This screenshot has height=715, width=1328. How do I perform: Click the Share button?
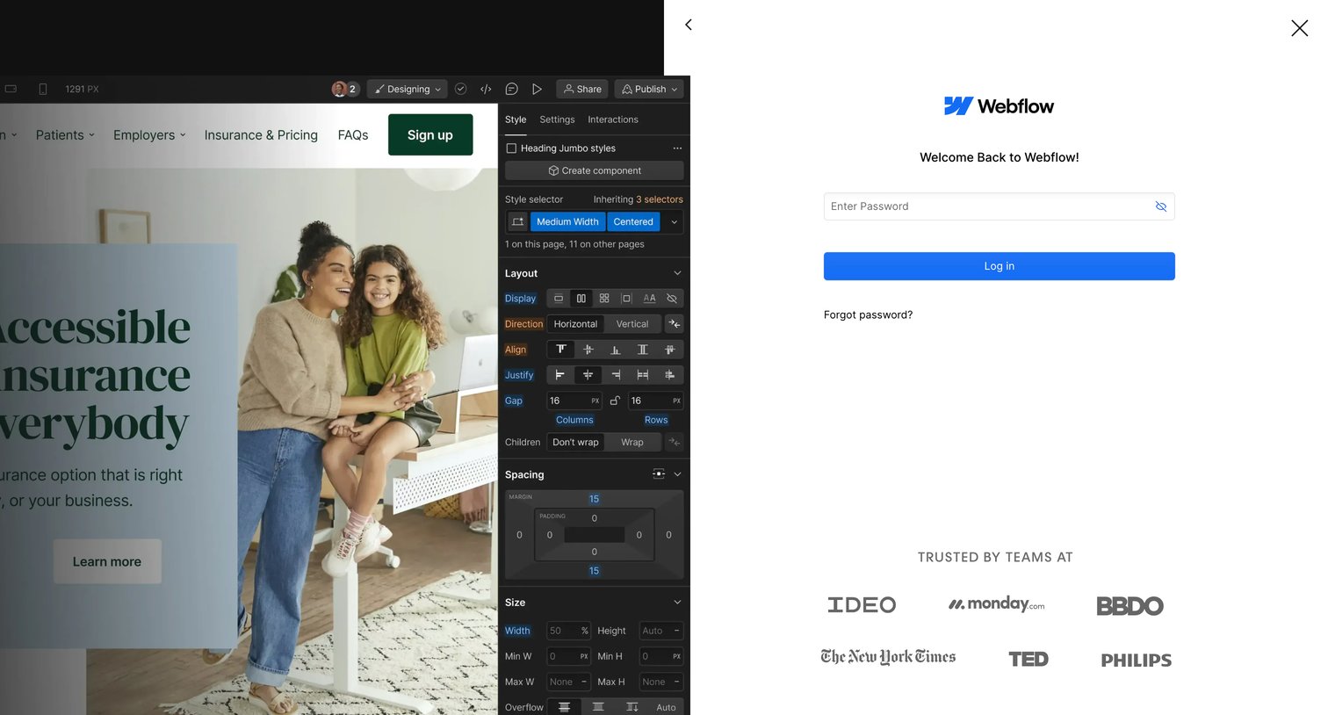[582, 89]
